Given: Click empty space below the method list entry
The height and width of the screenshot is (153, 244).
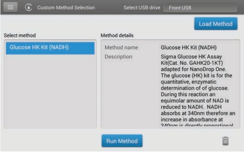Looking at the screenshot, I should point(49,92).
